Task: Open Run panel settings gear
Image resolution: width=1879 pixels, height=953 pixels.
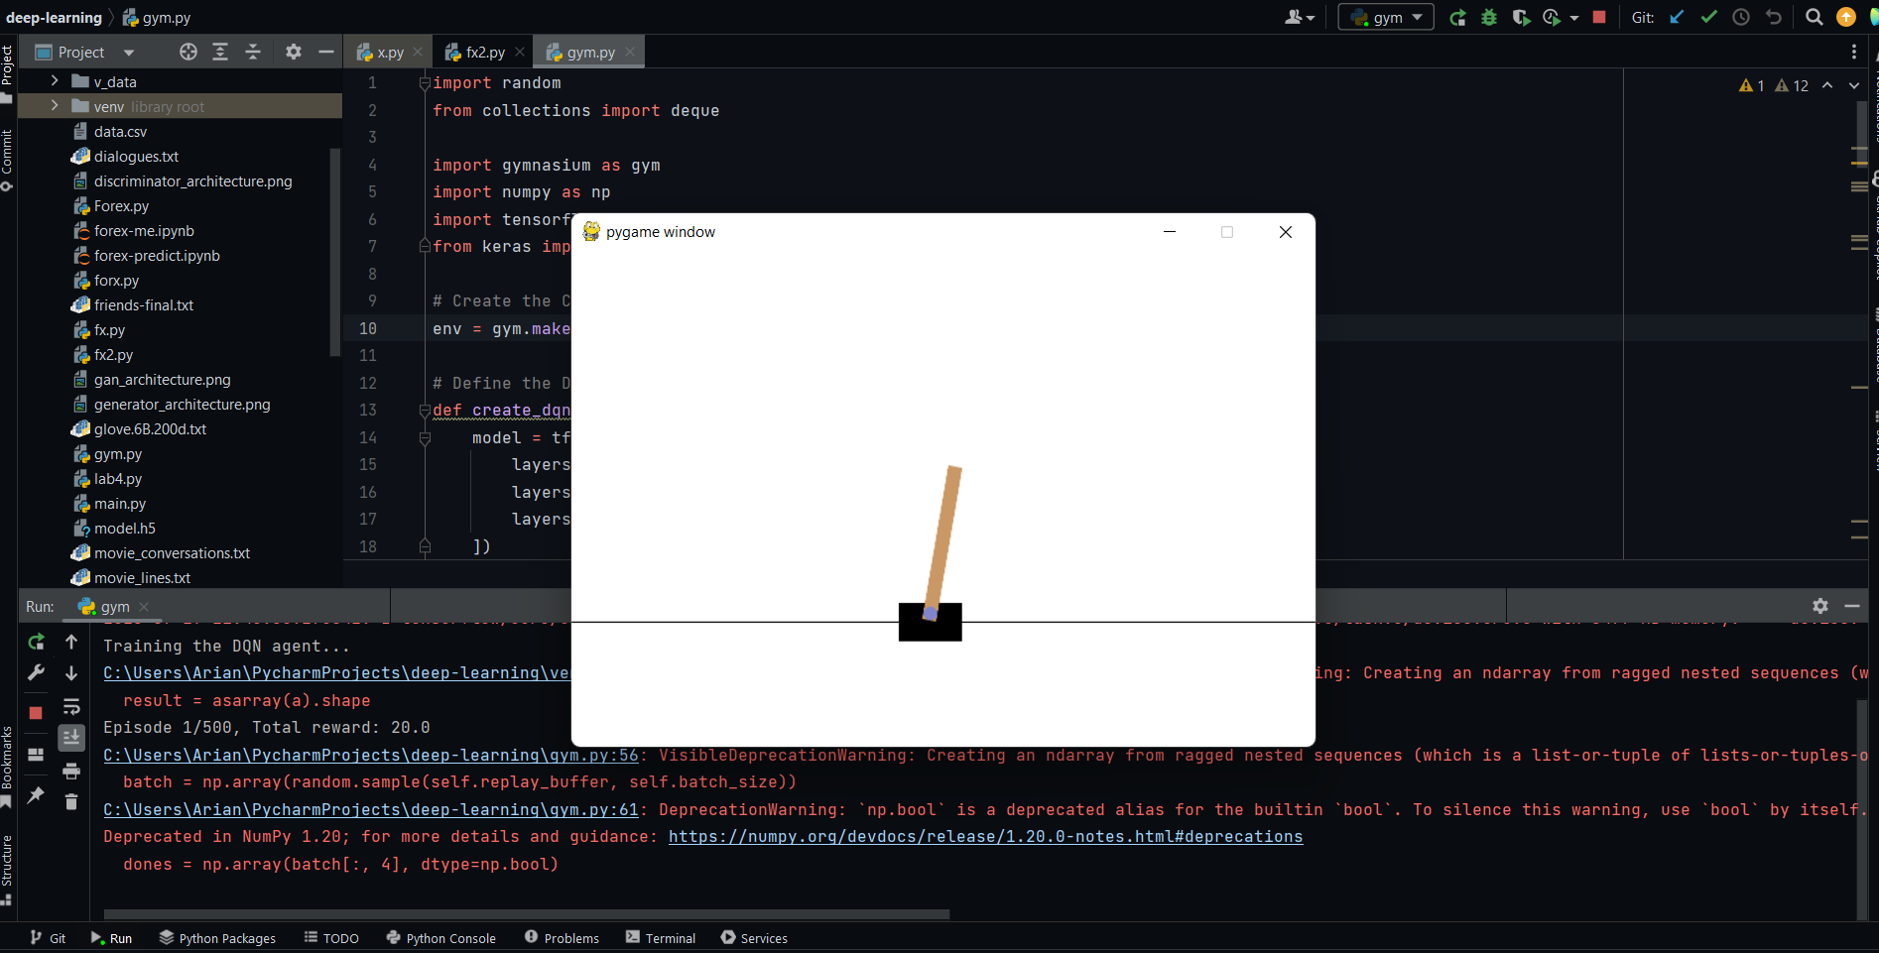Action: [x=1820, y=606]
